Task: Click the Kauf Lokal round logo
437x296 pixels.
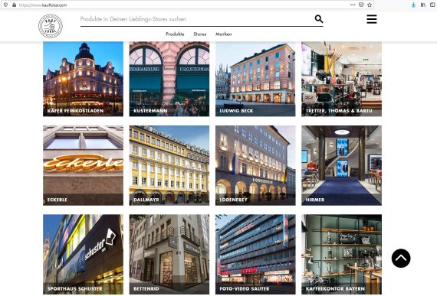Action: pos(51,26)
